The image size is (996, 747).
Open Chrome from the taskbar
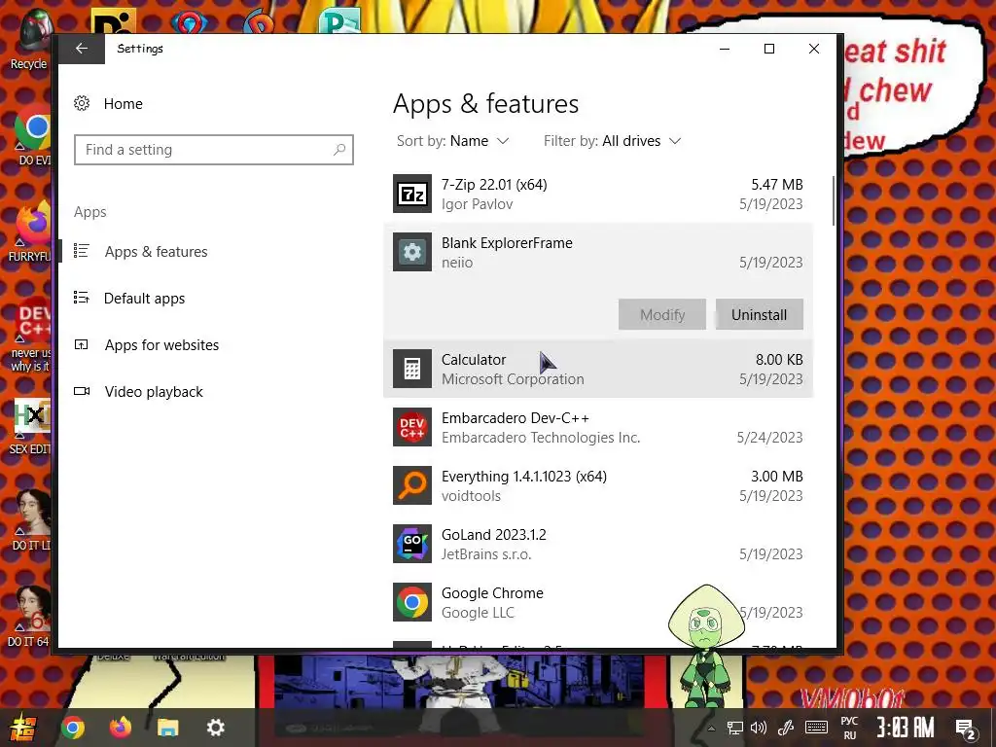(x=73, y=728)
